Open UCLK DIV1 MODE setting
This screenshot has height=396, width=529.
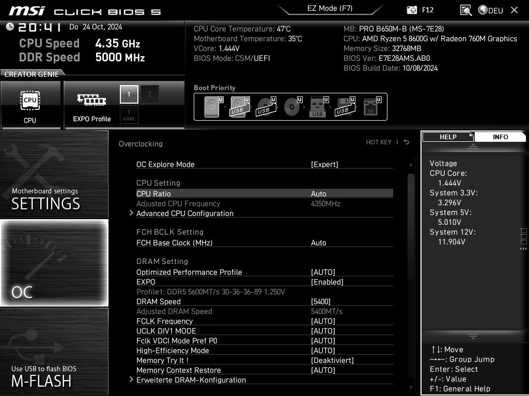[x=264, y=331]
